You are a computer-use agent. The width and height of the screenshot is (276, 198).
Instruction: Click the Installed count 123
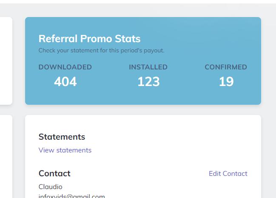(x=148, y=82)
